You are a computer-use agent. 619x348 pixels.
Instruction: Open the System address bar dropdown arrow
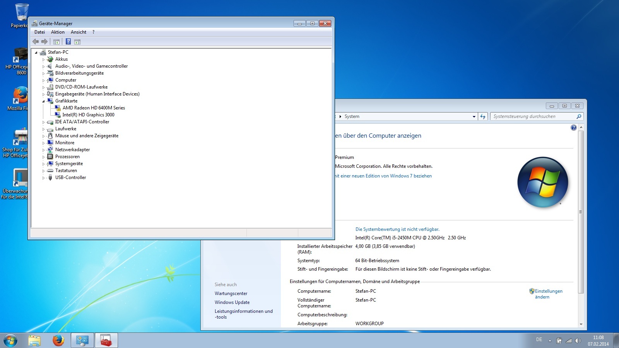(474, 116)
